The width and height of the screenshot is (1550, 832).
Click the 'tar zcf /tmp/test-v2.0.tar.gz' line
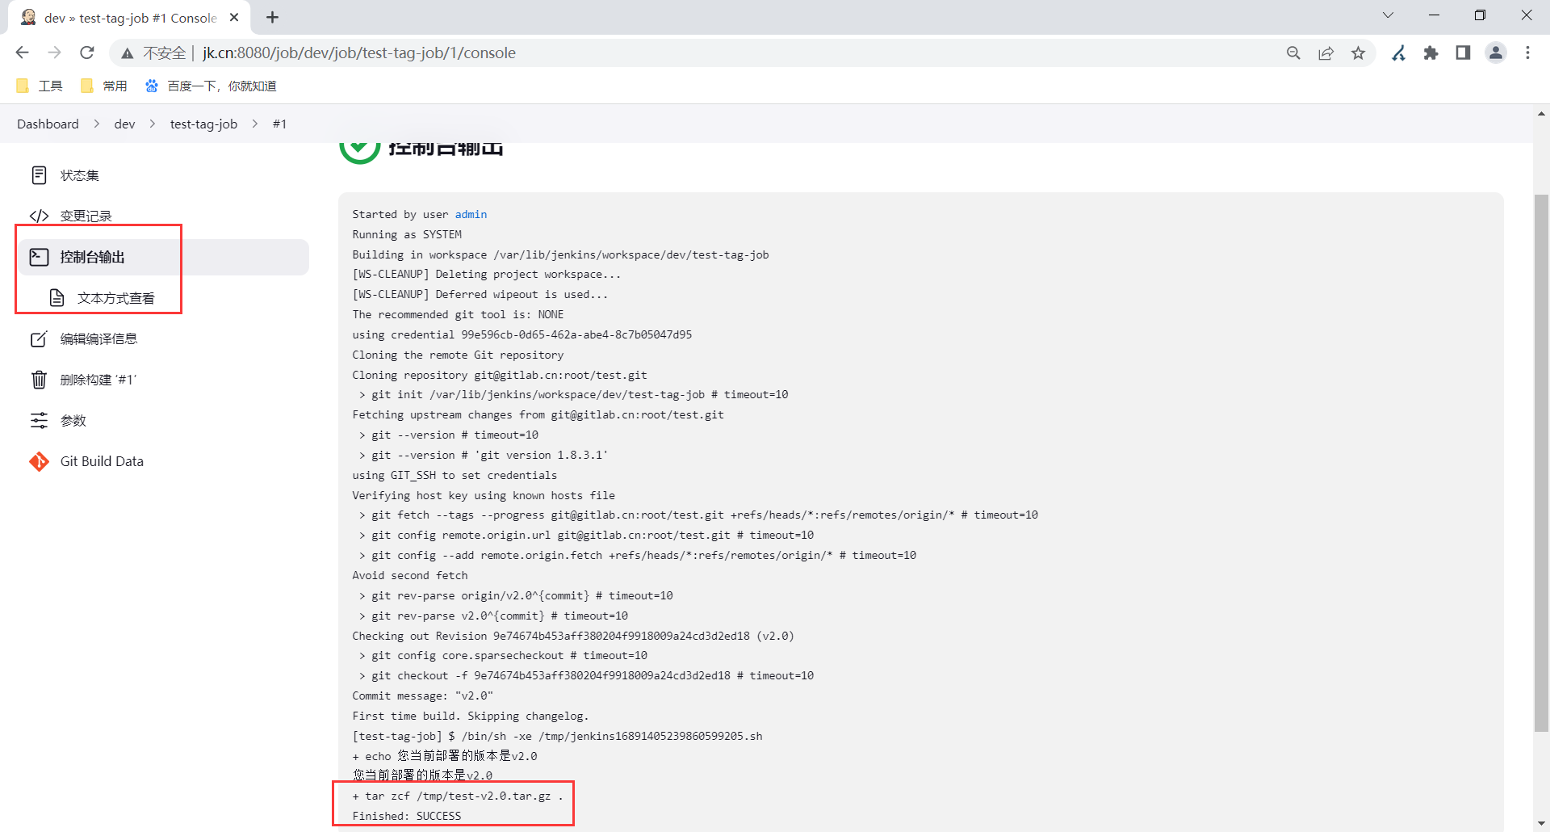457,796
